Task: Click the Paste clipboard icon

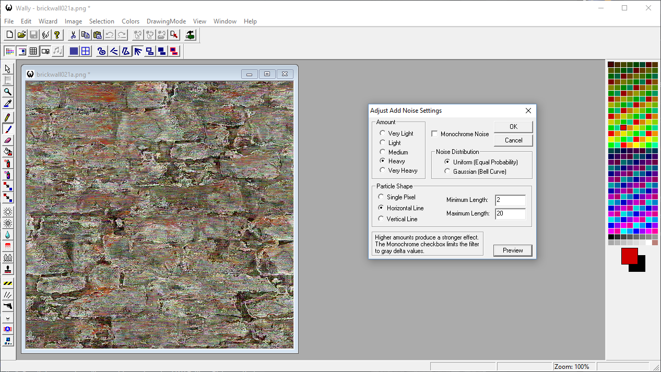Action: point(97,35)
